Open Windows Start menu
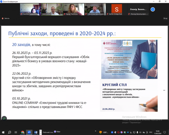 [3, 132]
